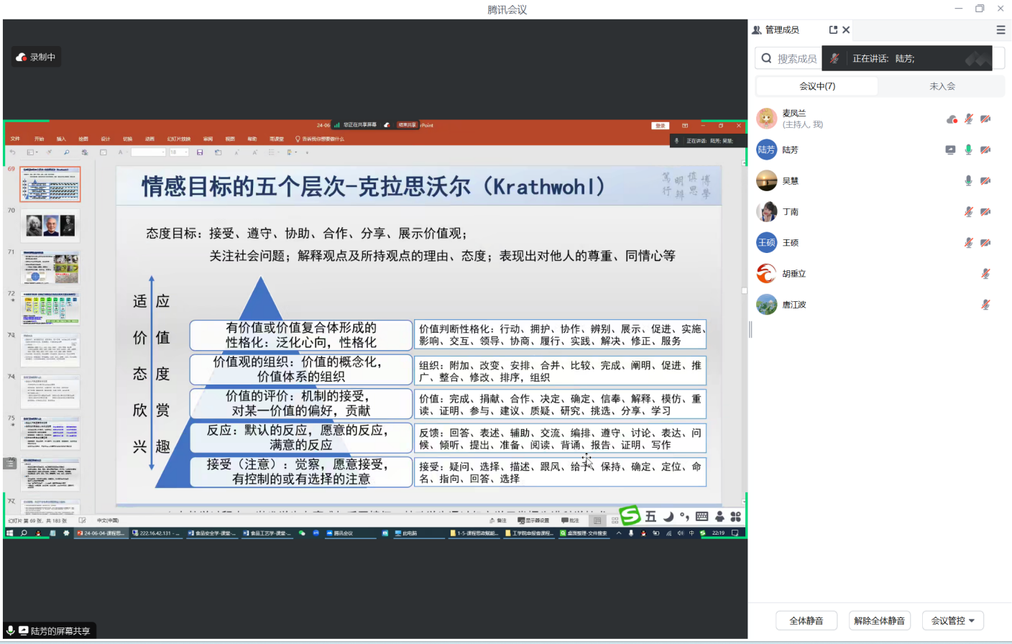Unmute 胡垂立's microphone
The width and height of the screenshot is (1012, 644).
(985, 274)
